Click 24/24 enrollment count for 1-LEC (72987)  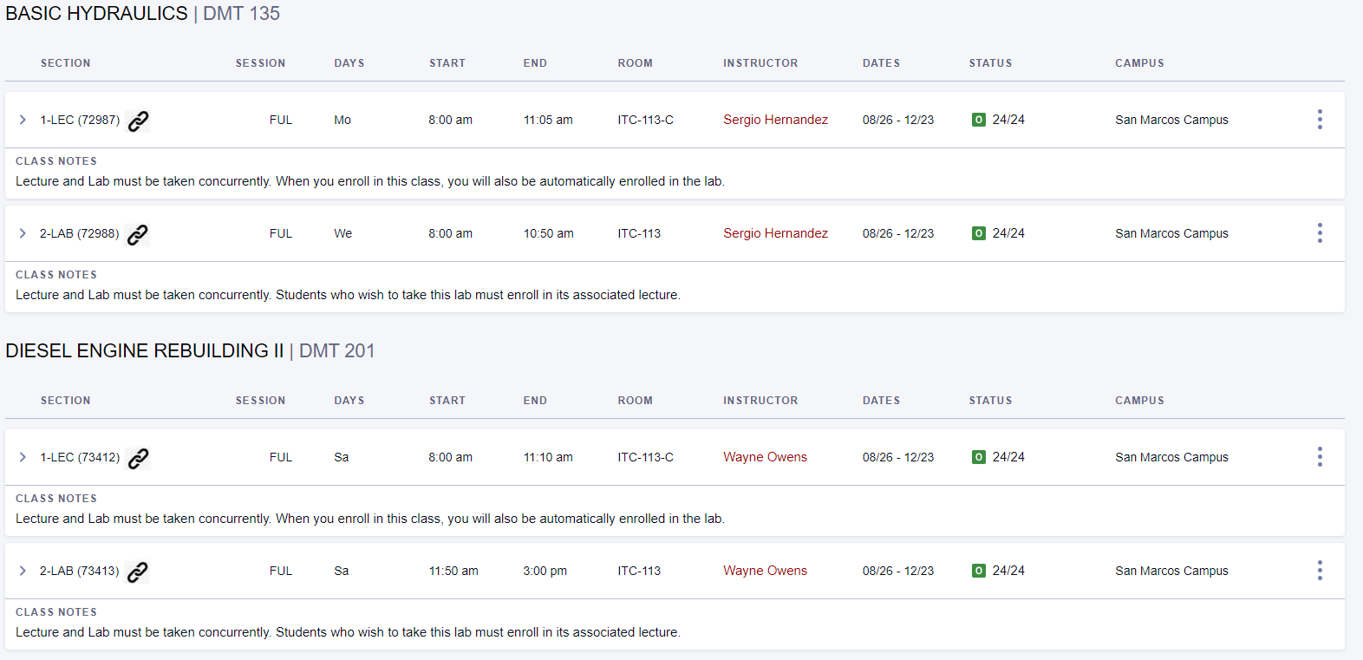(1008, 120)
